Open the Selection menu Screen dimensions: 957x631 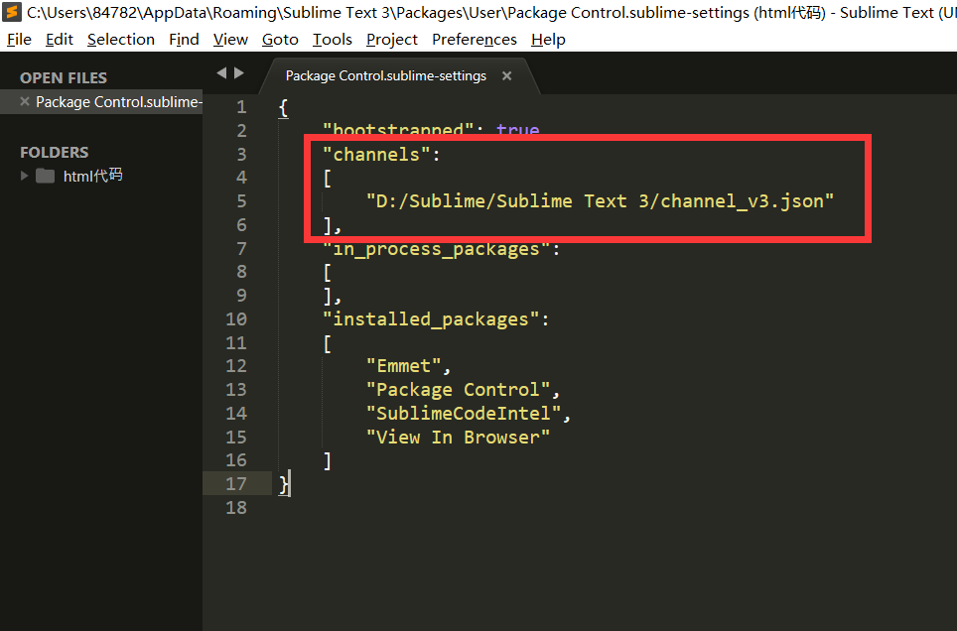pos(121,40)
